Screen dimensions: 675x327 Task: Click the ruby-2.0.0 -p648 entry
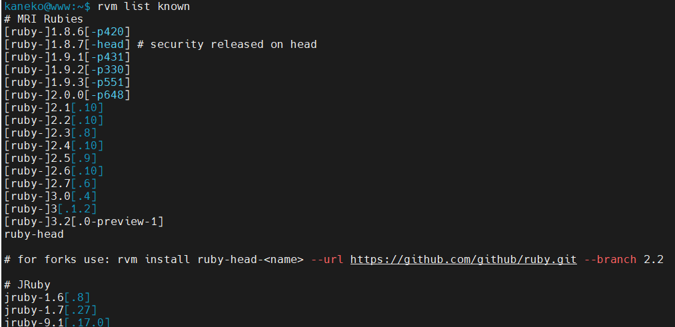pyautogui.click(x=67, y=95)
